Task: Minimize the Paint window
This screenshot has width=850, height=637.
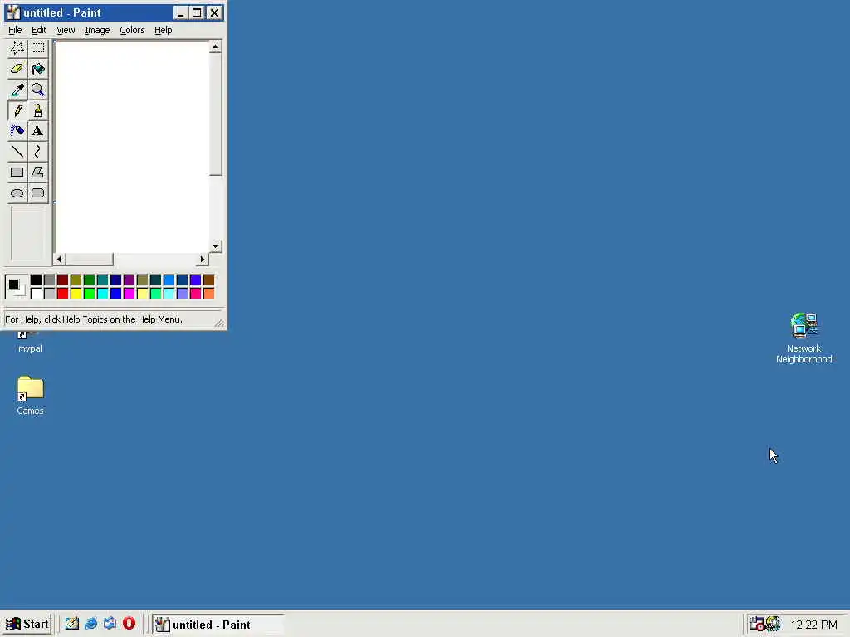Action: pyautogui.click(x=180, y=12)
